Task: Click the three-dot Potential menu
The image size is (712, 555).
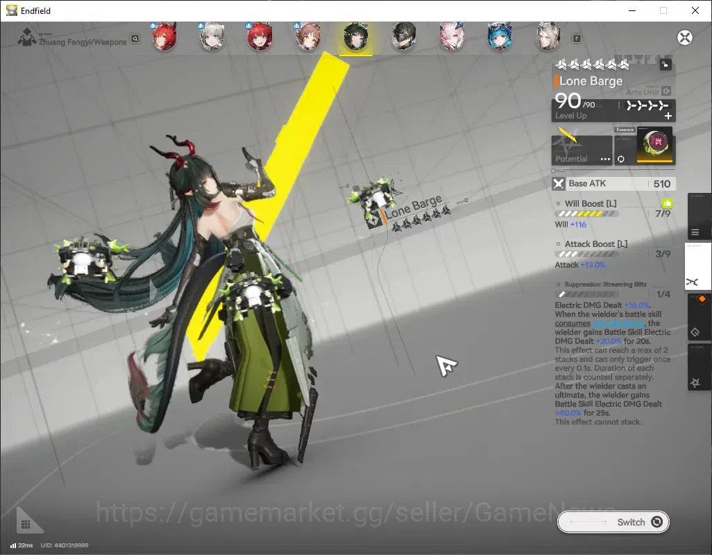Action: pos(605,159)
